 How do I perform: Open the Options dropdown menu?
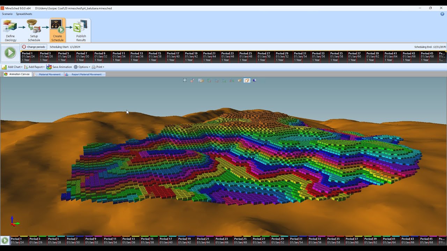(x=82, y=67)
